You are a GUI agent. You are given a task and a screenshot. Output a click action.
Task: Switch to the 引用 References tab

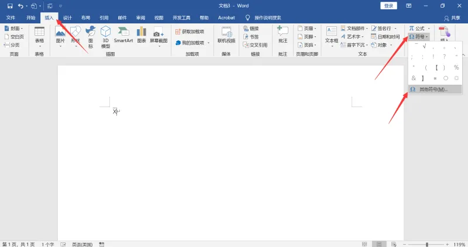104,18
